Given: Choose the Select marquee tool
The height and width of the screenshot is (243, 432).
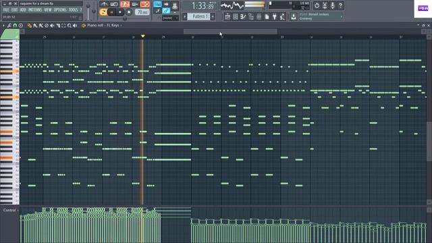Looking at the screenshot, I should coord(63,26).
